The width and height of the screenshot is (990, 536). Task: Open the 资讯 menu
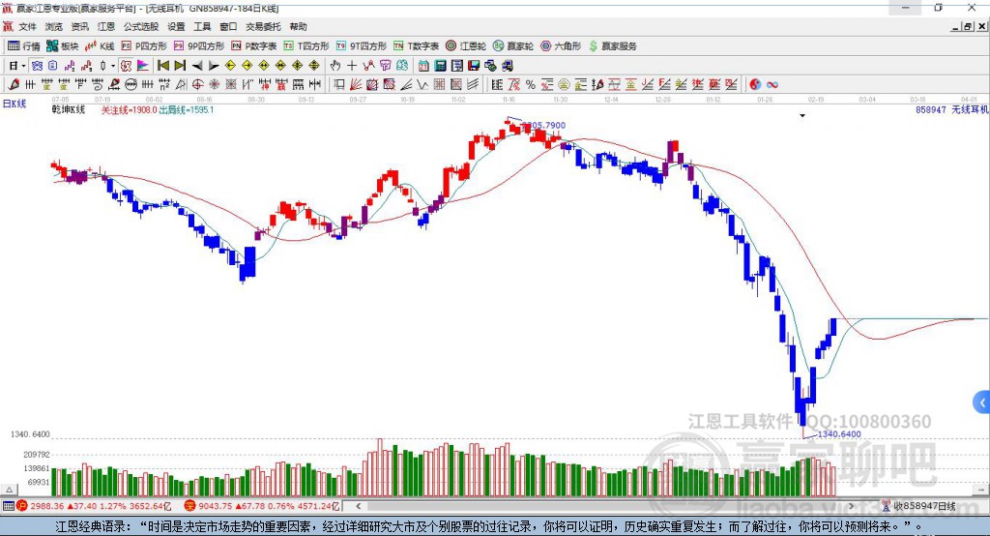tap(79, 26)
